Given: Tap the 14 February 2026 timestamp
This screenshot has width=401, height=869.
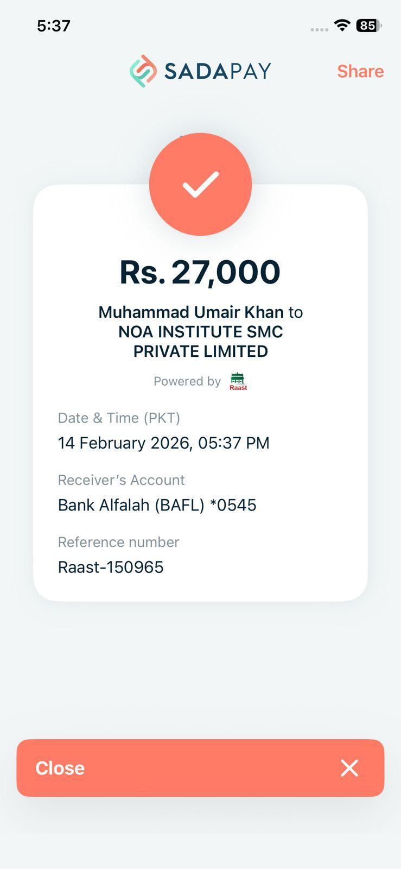Looking at the screenshot, I should click(x=163, y=443).
